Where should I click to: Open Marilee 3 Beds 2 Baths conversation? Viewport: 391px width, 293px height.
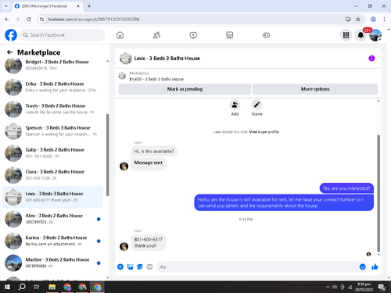click(x=53, y=263)
